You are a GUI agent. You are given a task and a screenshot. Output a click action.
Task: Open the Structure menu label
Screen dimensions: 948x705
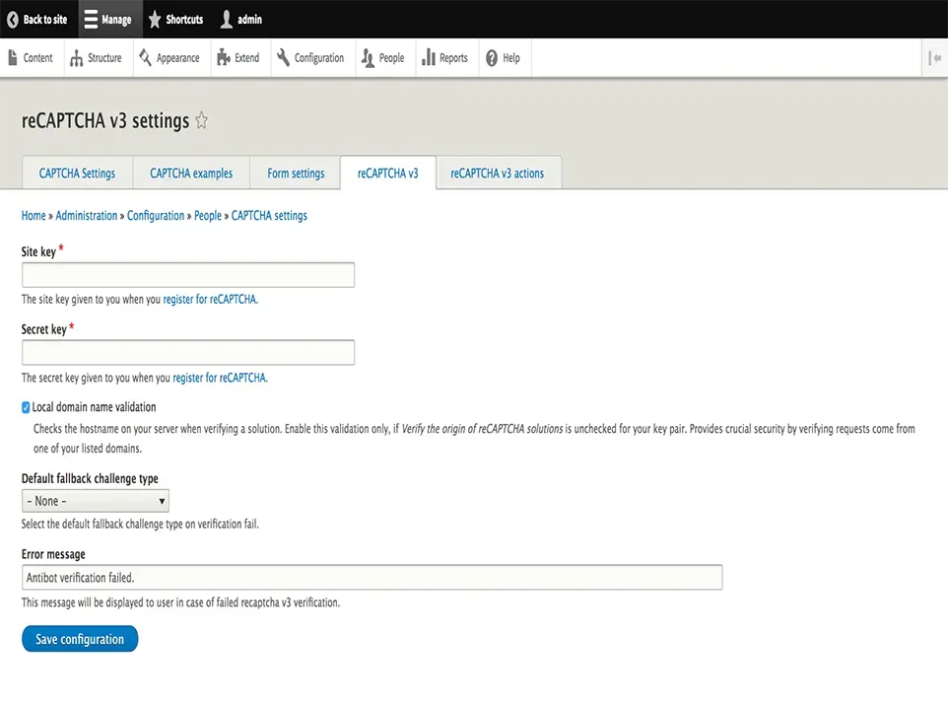click(x=104, y=58)
